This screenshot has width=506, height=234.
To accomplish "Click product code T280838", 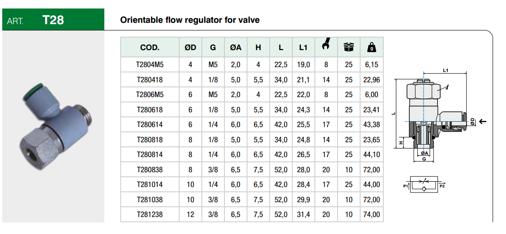I will (150, 170).
